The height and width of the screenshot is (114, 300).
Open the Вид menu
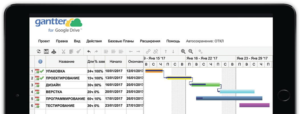pyautogui.click(x=77, y=41)
